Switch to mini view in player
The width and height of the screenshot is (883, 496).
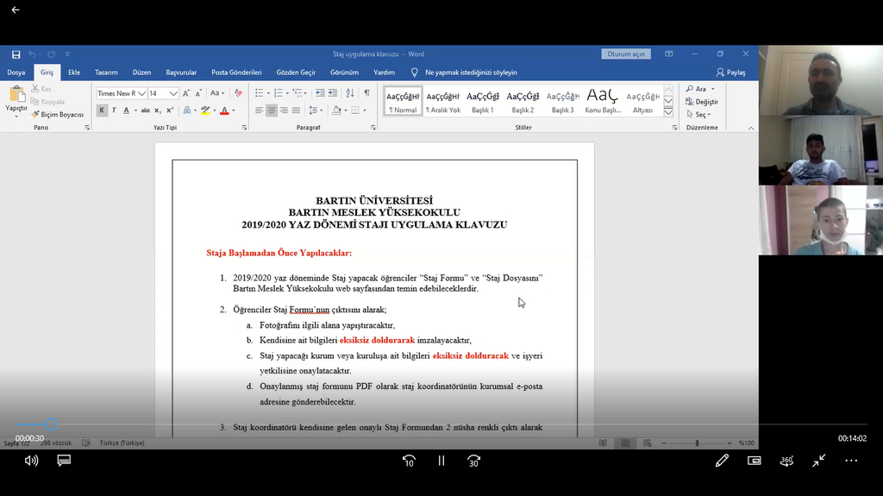[754, 461]
